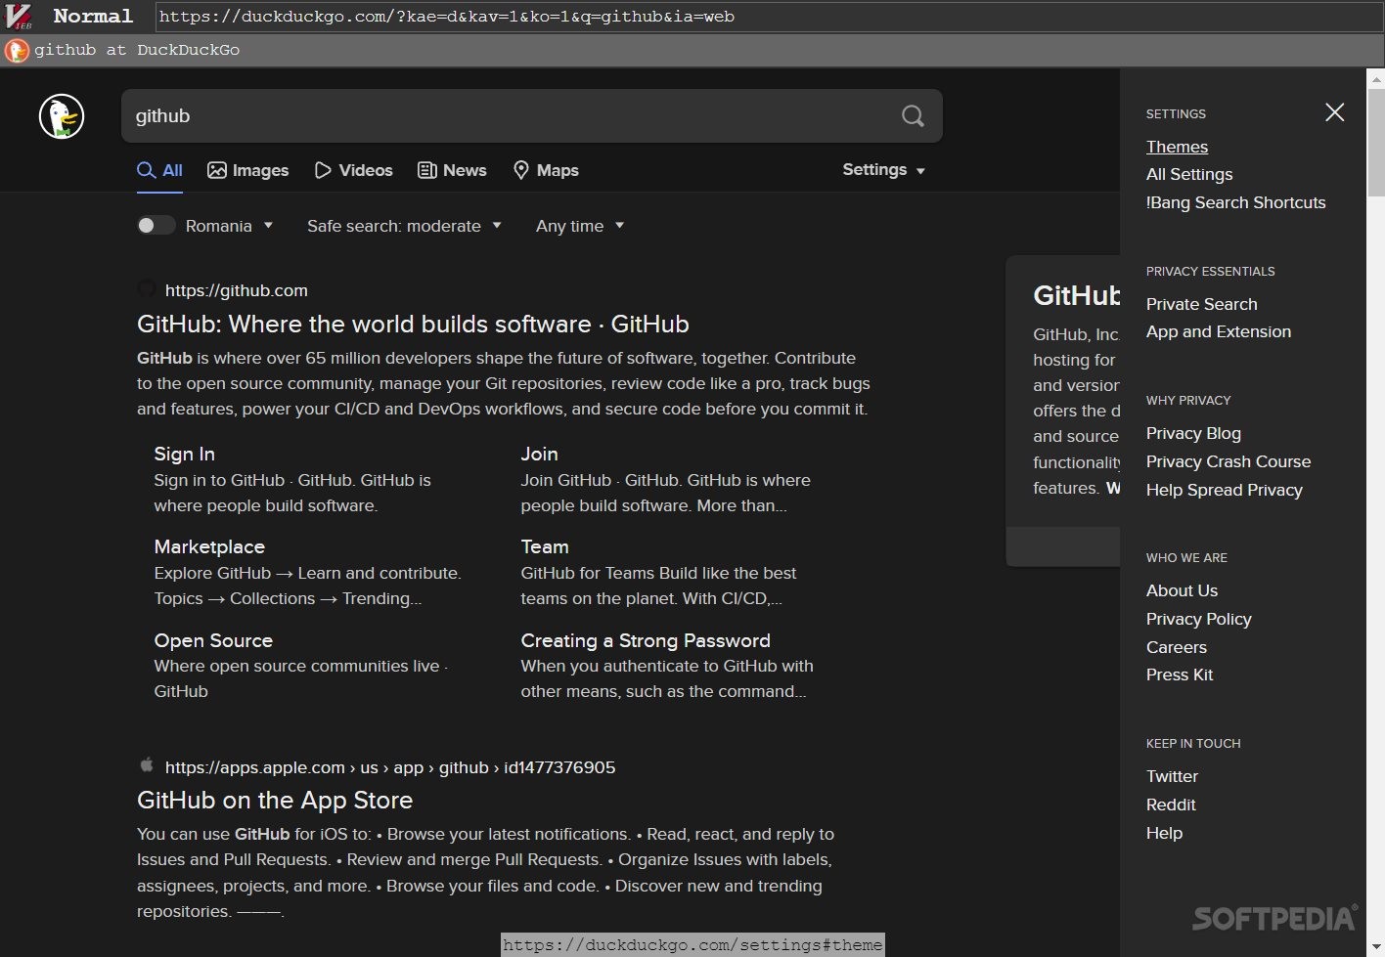The image size is (1385, 957).
Task: Open All Settings link
Action: pos(1189,174)
